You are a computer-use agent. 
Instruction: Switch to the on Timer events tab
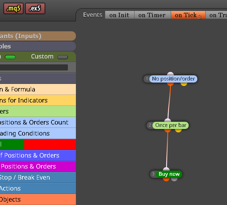152,15
